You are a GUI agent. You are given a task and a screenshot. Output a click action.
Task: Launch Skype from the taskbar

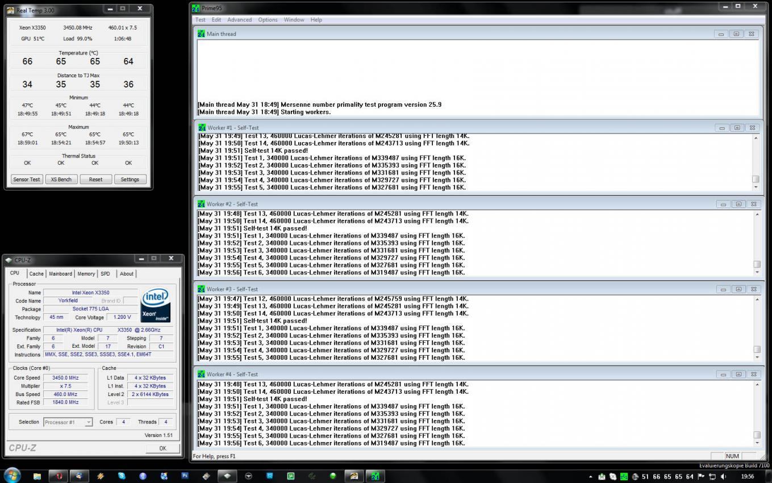[122, 476]
